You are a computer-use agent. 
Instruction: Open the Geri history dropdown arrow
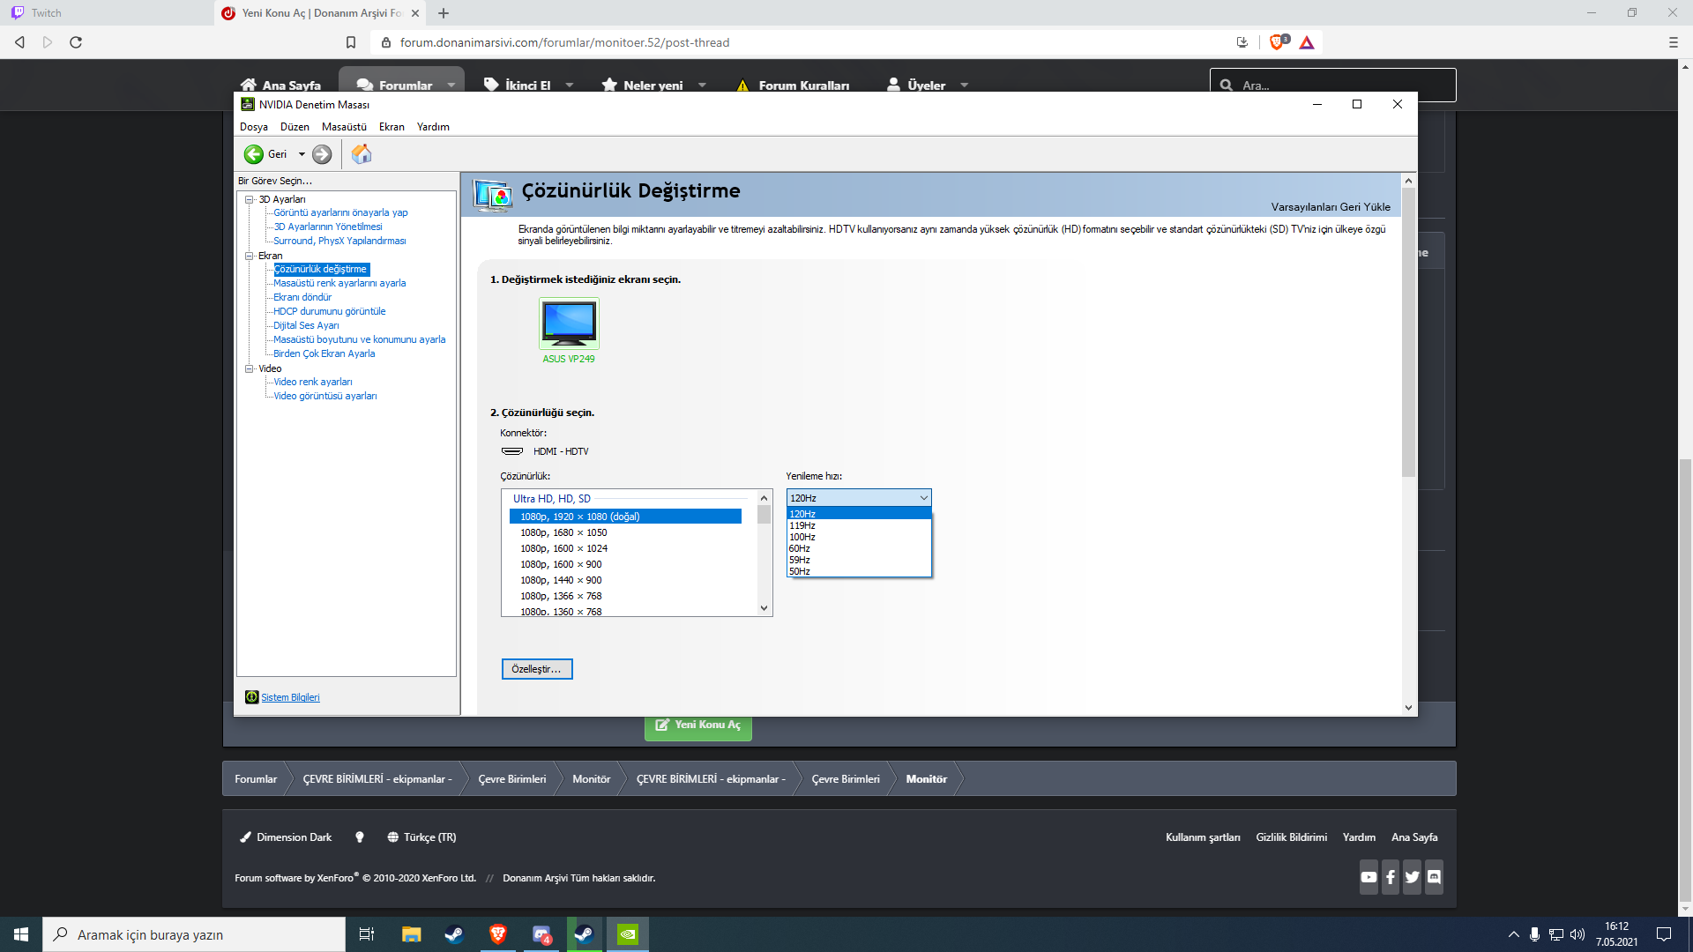coord(302,154)
